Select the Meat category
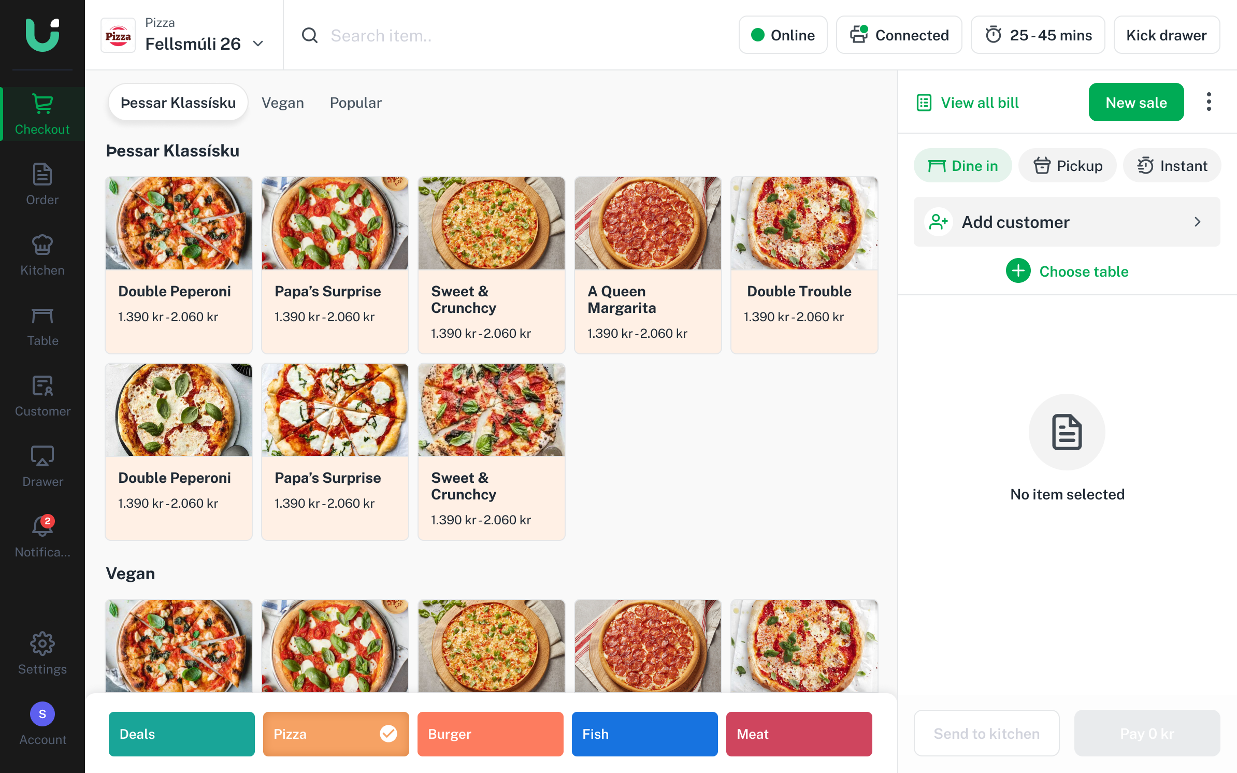 coord(799,734)
